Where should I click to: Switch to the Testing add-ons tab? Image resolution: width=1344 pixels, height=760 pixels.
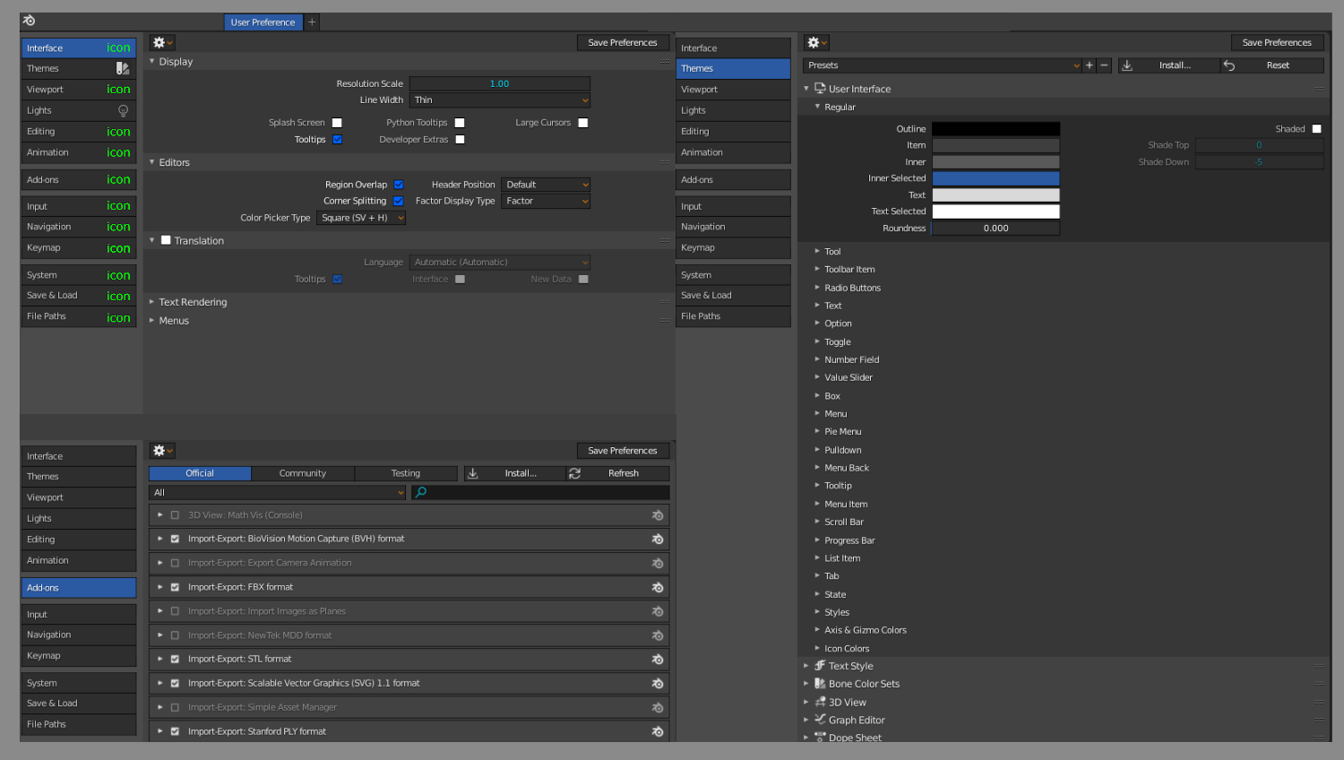point(406,473)
